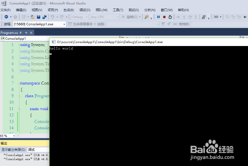Expand the Undo history dropdown arrow
248x166 pixels.
point(57,17)
